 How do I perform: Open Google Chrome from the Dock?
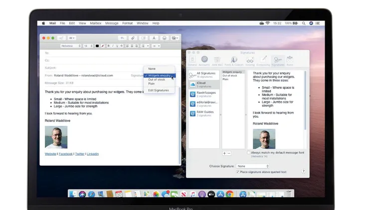tap(230, 194)
